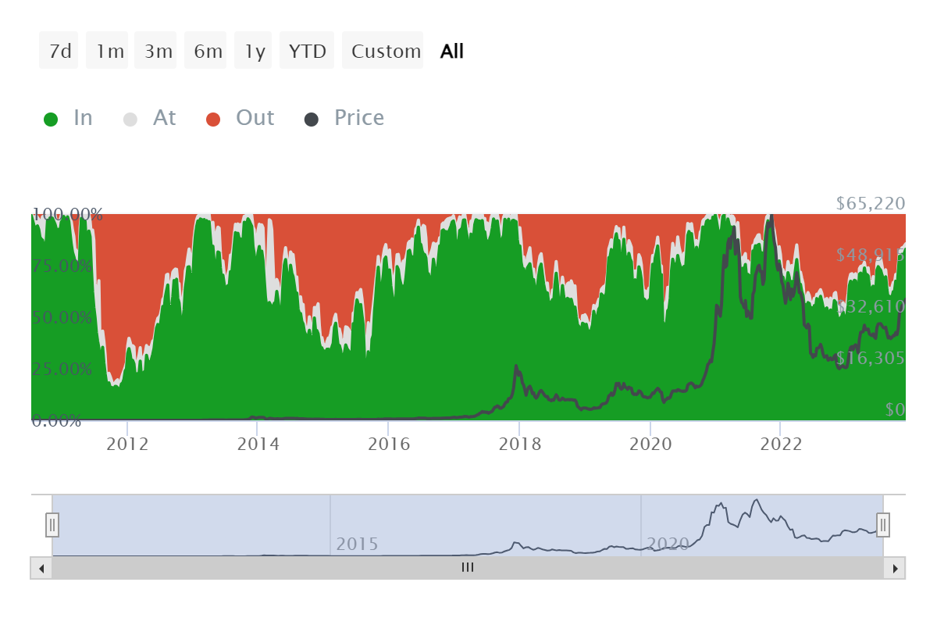Click the scrollbar left arrow
This screenshot has width=937, height=625.
[41, 568]
